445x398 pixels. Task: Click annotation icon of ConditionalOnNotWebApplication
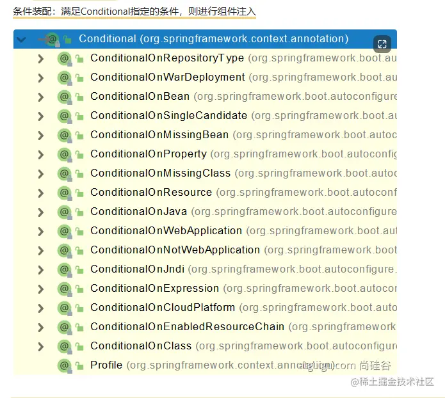tap(65, 251)
